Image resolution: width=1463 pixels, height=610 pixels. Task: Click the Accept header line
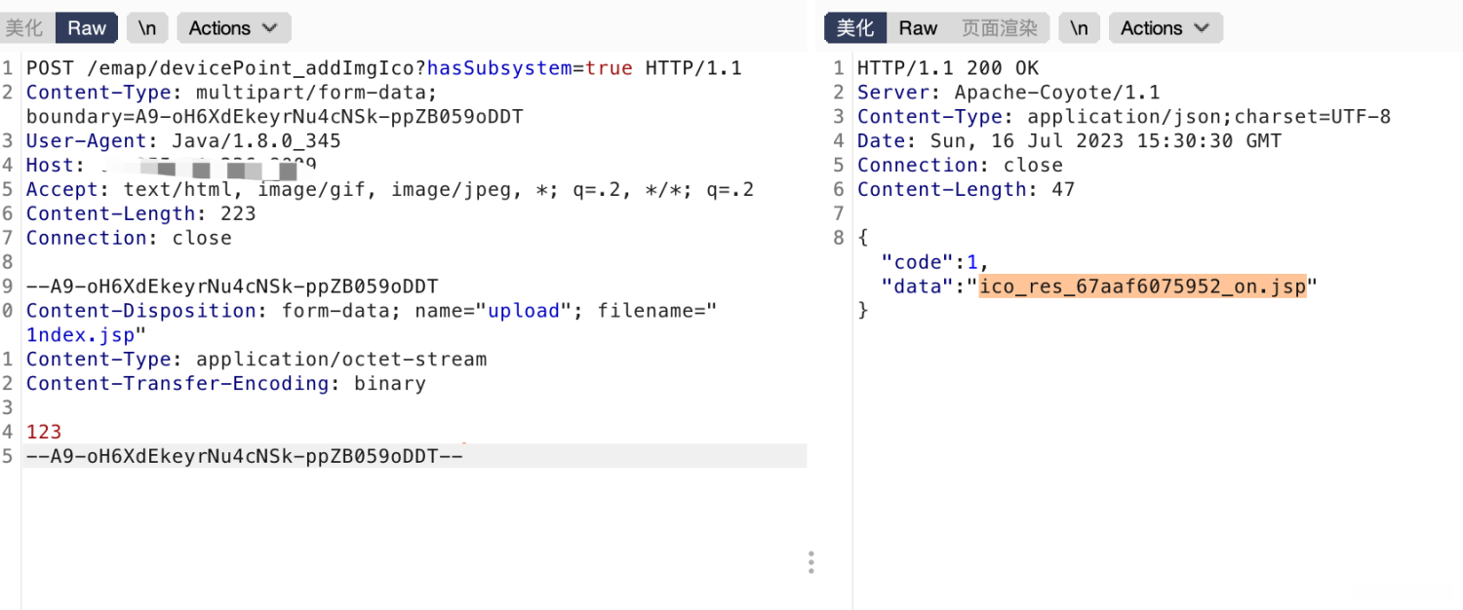[390, 189]
